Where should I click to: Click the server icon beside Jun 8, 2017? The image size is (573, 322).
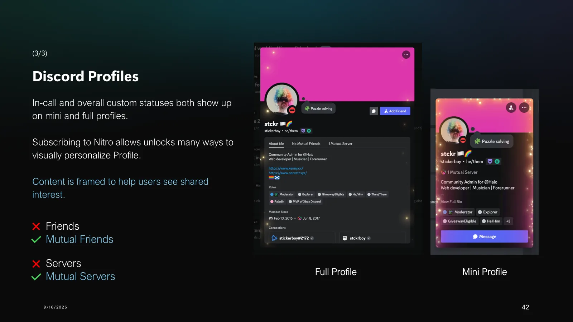tap(299, 218)
